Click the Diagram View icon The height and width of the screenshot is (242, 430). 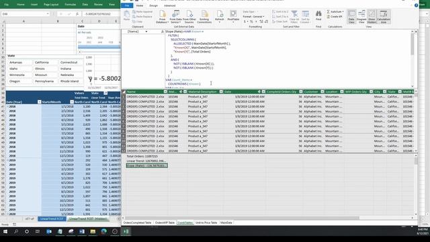point(361,17)
